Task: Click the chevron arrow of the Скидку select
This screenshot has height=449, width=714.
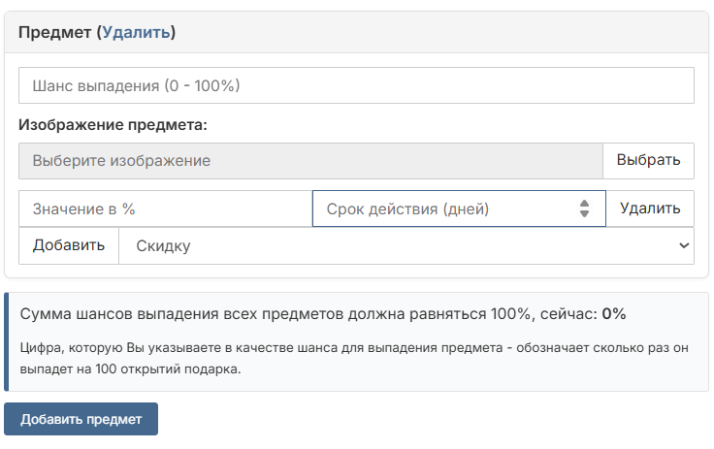Action: pos(683,246)
